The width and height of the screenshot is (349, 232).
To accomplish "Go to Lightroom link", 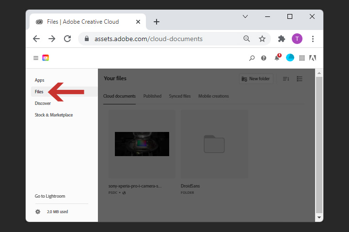I will tap(50, 196).
